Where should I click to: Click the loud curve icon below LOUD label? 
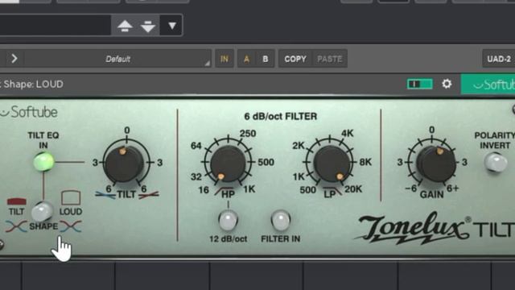[71, 226]
